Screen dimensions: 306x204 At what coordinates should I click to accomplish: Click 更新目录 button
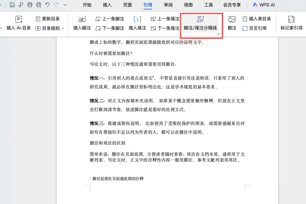click(48, 19)
